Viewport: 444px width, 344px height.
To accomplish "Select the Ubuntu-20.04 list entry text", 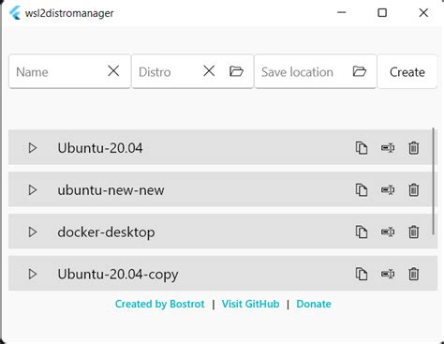I will [x=100, y=148].
